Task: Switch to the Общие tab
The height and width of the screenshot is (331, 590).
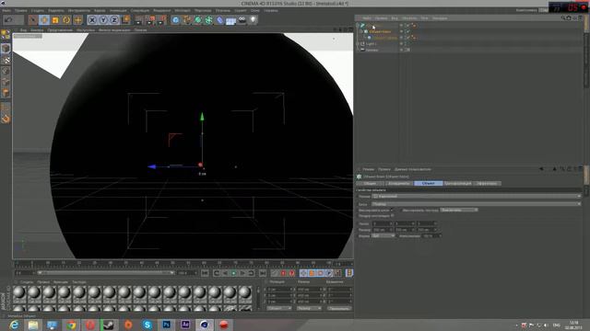Action: [371, 183]
